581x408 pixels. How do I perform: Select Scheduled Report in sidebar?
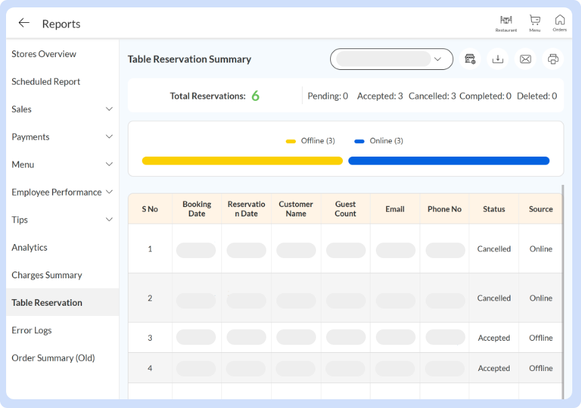pos(46,81)
